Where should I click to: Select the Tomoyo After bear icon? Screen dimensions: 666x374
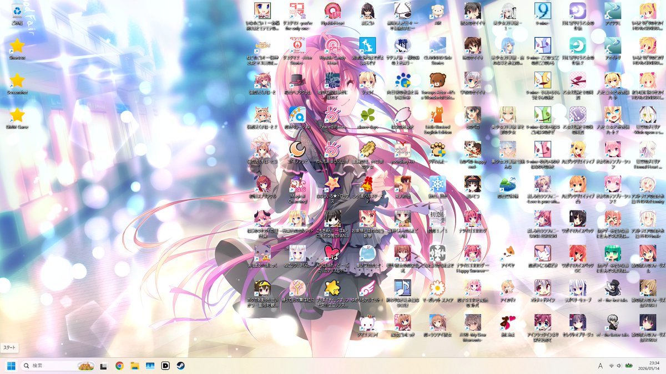[438, 80]
